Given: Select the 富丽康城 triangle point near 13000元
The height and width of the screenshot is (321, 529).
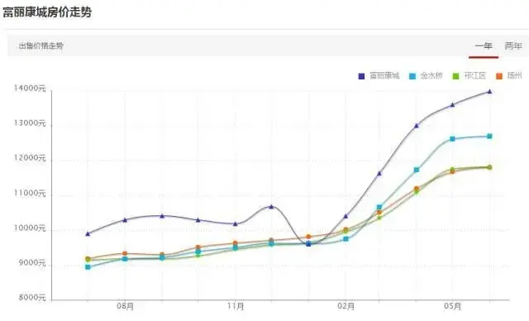Looking at the screenshot, I should 417,126.
